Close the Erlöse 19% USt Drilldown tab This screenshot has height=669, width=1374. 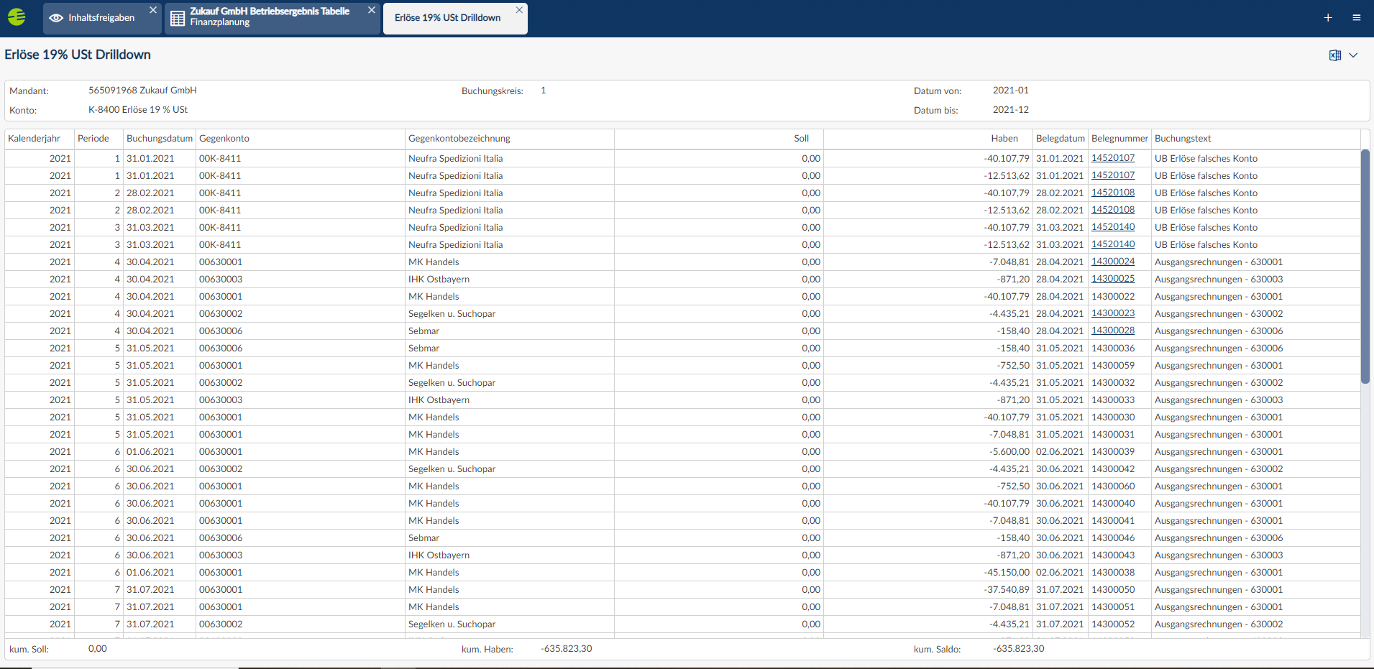[519, 10]
